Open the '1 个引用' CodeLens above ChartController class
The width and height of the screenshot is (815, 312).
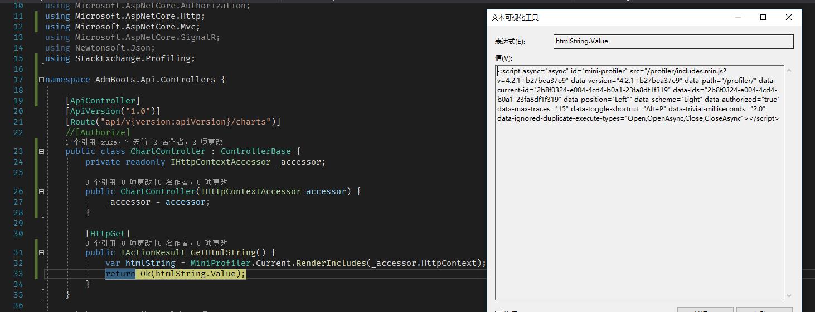pos(81,142)
